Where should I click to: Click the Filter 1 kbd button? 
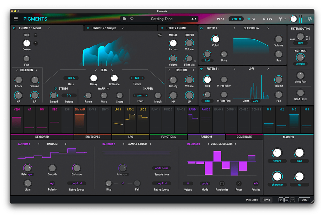(x=208, y=60)
